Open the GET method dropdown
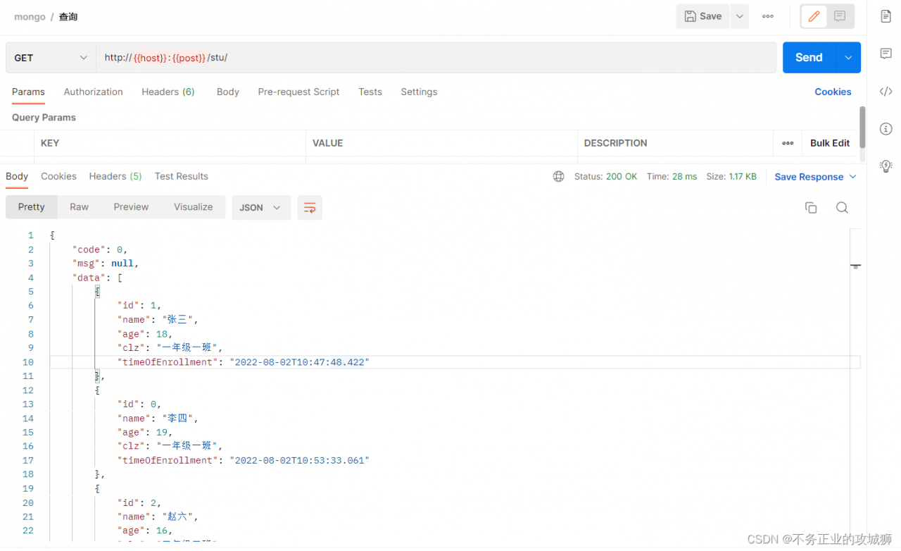The image size is (901, 551). [x=51, y=58]
